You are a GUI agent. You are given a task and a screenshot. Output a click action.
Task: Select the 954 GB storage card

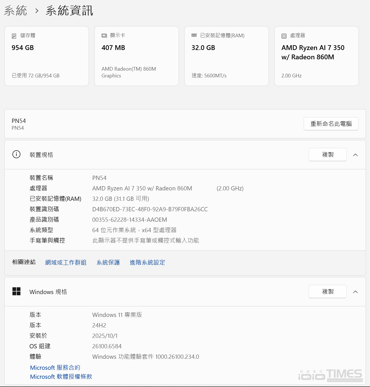[47, 56]
